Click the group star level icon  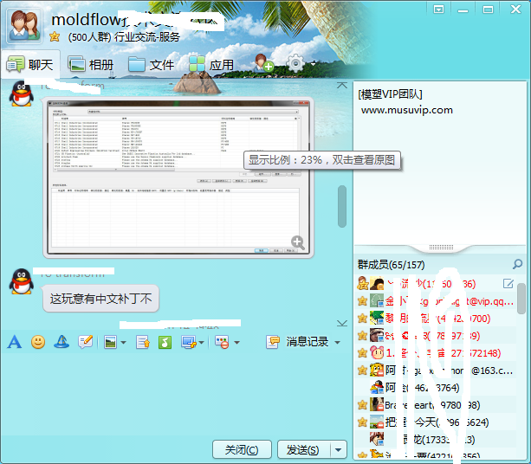[x=55, y=36]
